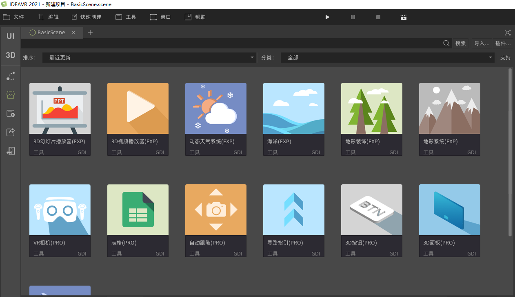The width and height of the screenshot is (515, 297).
Task: Click 工具 category under 海洋(EXP)
Action: pos(273,153)
